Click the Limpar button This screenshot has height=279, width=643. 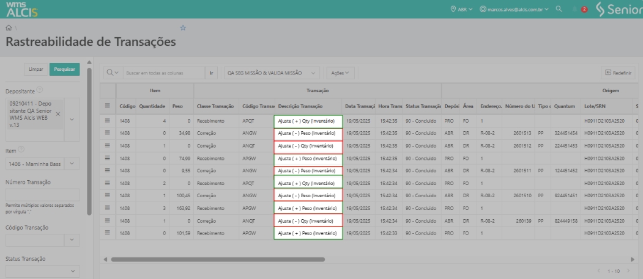click(x=36, y=70)
